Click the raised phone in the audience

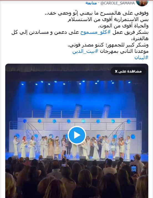134,170
